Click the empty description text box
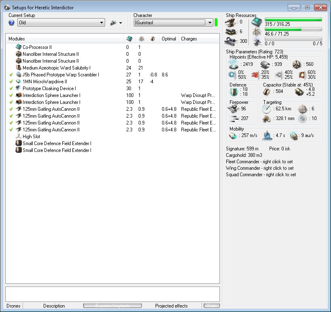Viewport: 331px width, 312px height. click(x=112, y=294)
